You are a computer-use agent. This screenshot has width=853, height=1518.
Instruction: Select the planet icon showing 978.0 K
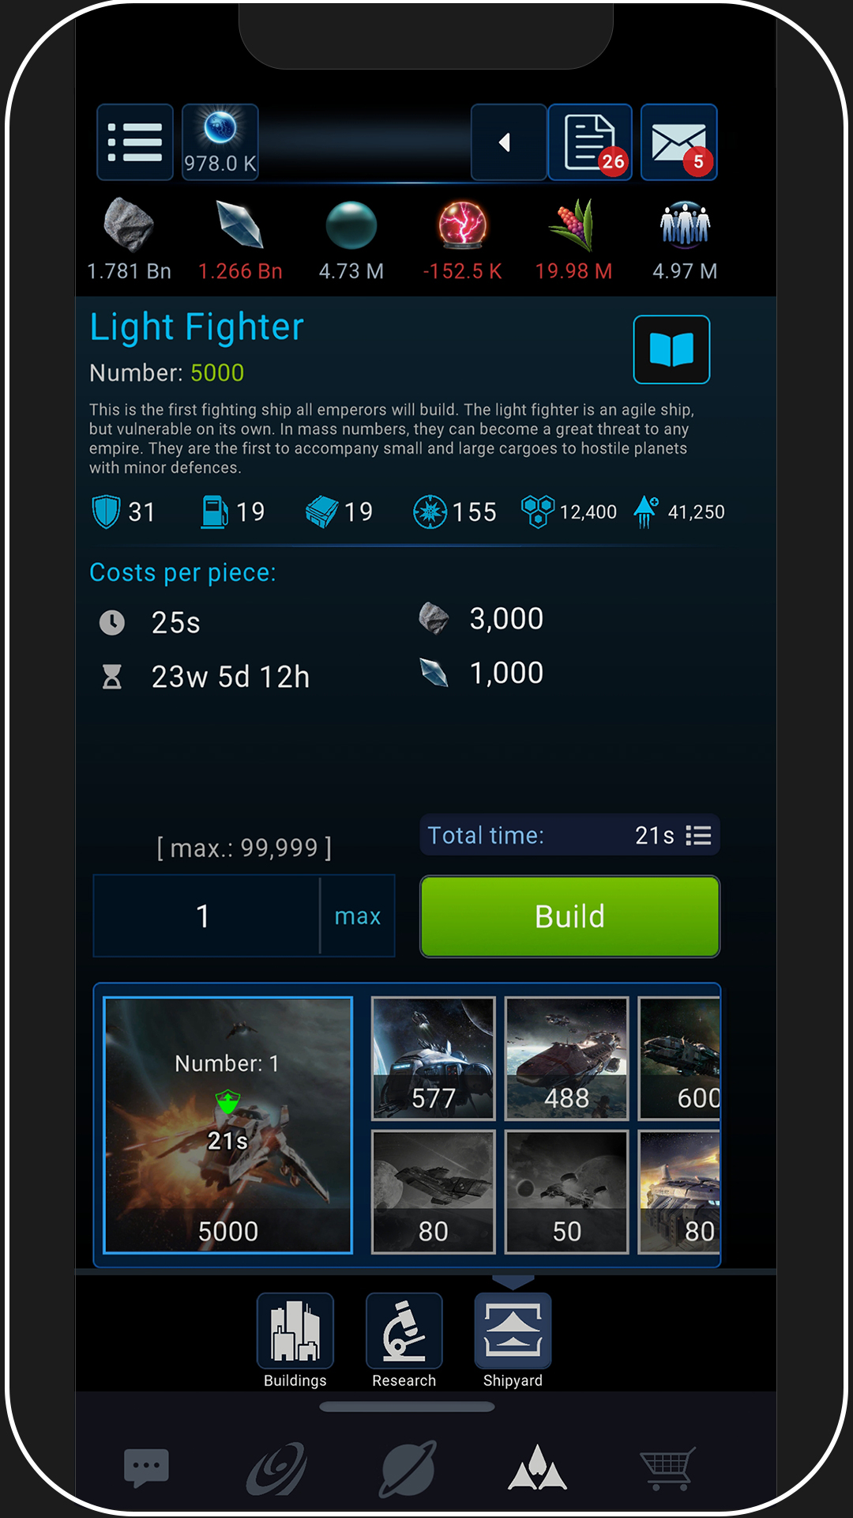(220, 142)
